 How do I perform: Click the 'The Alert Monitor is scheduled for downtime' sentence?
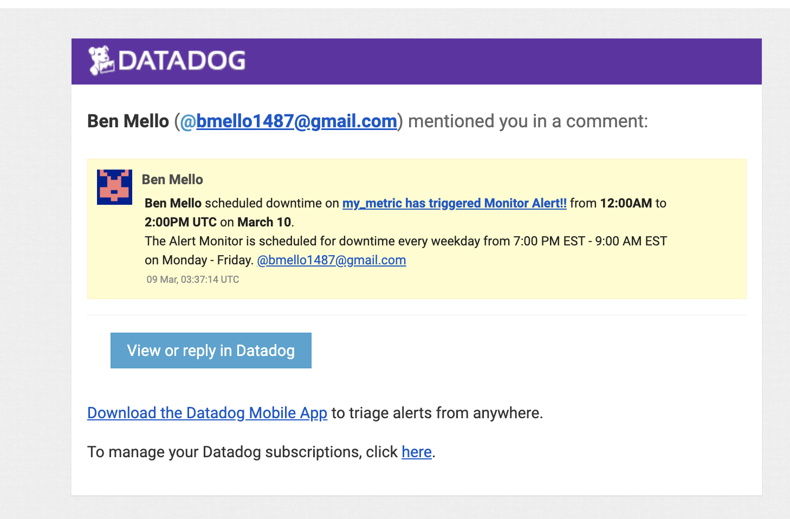406,250
